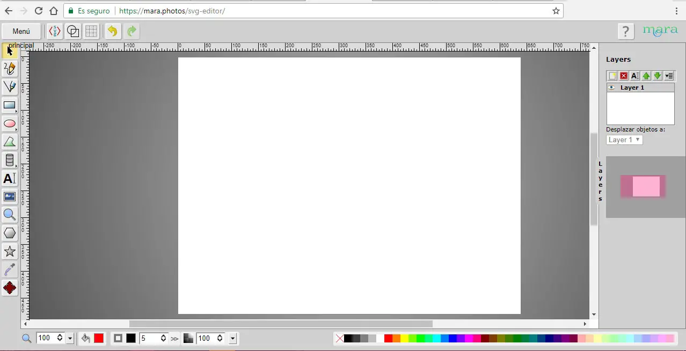
Task: Select the pink Ellipse tool
Action: tap(10, 123)
